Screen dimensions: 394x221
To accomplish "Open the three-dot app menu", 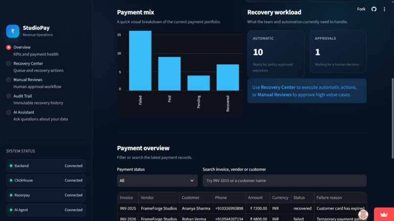I will pos(384,9).
